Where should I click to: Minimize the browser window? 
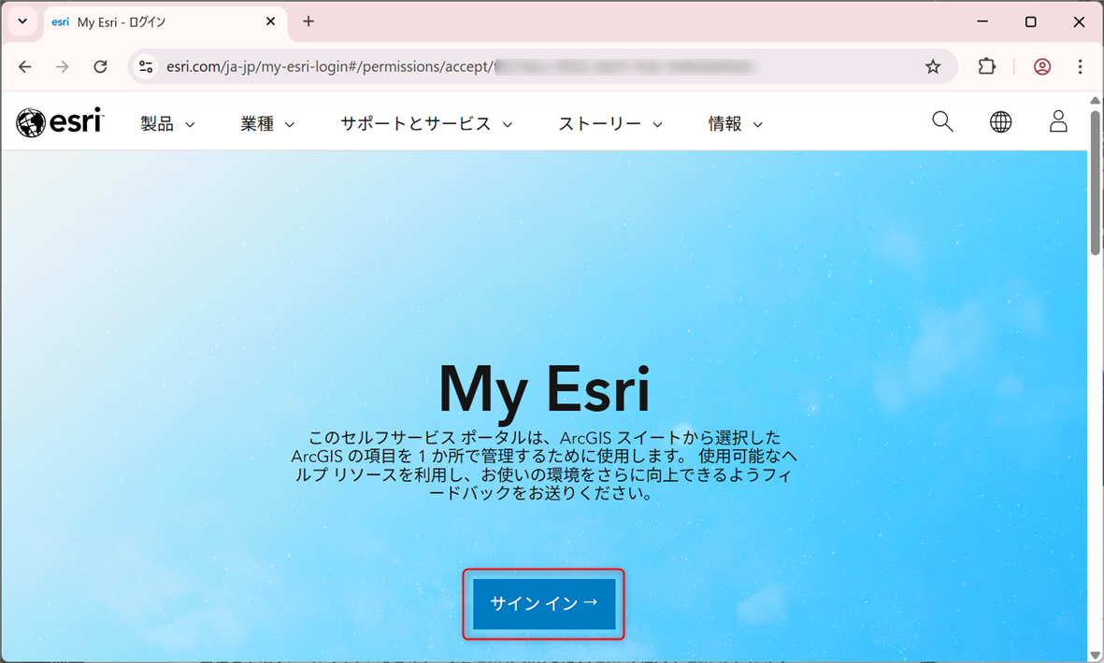(x=982, y=21)
